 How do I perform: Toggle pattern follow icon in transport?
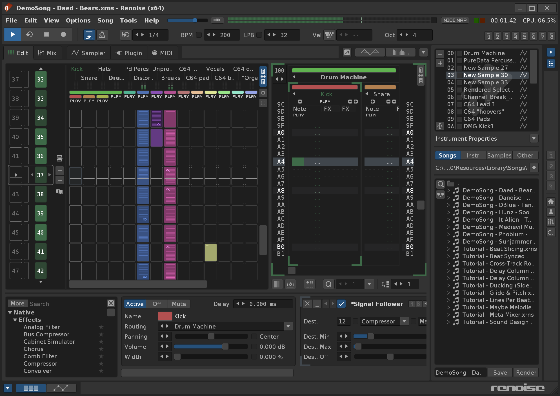point(89,35)
